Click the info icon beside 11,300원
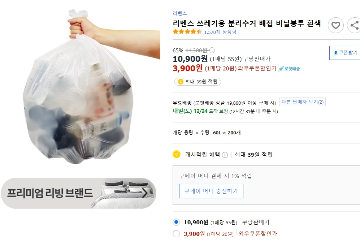Image resolution: width=360 pixels, height=242 pixels. (212, 51)
